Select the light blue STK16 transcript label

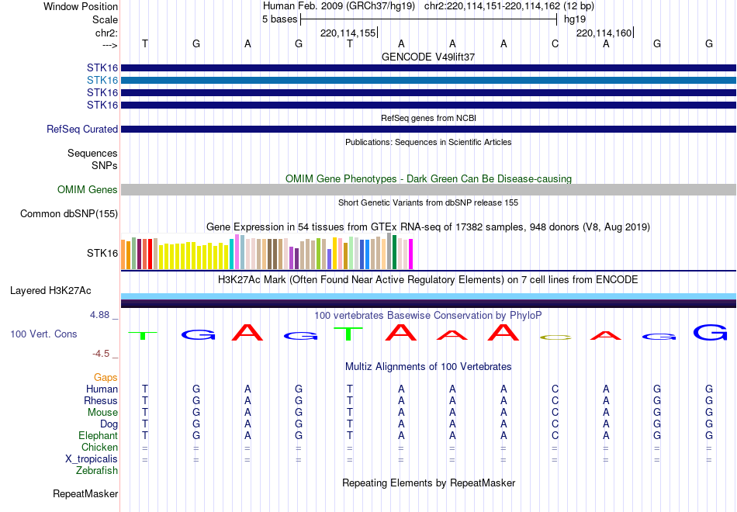tap(102, 80)
